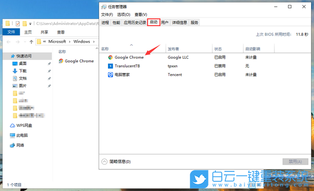Open 选项(O) menu in Task Manager
Image resolution: width=314 pixels, height=191 pixels.
coord(124,15)
